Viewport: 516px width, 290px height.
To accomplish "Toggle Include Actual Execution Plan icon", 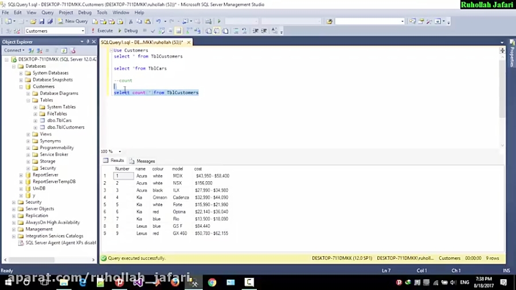I will click(189, 31).
